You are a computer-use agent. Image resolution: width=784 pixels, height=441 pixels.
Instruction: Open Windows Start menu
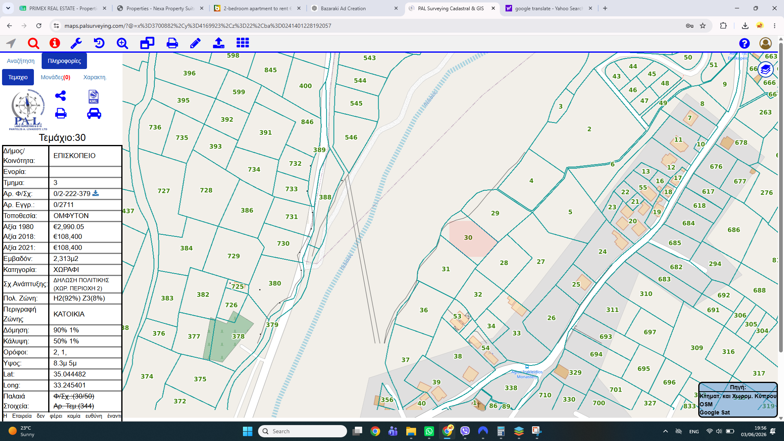click(247, 431)
